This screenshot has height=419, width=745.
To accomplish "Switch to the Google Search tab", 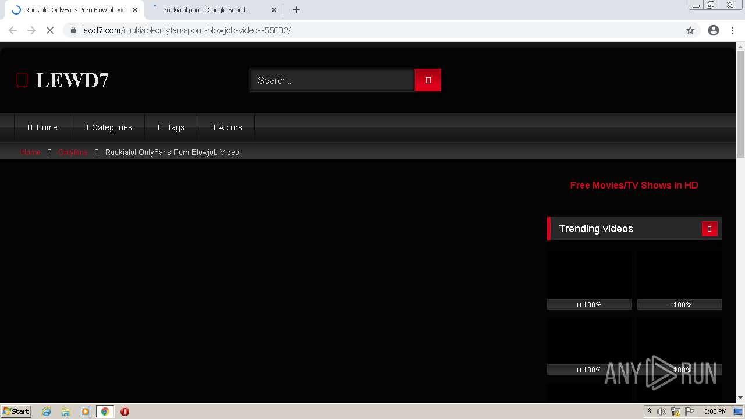I will (206, 10).
